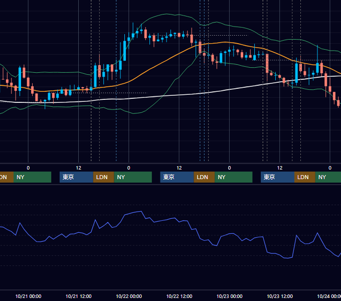The height and width of the screenshot is (301, 341).
Task: Select the 東京 session block on 10/23
Action: tap(277, 177)
